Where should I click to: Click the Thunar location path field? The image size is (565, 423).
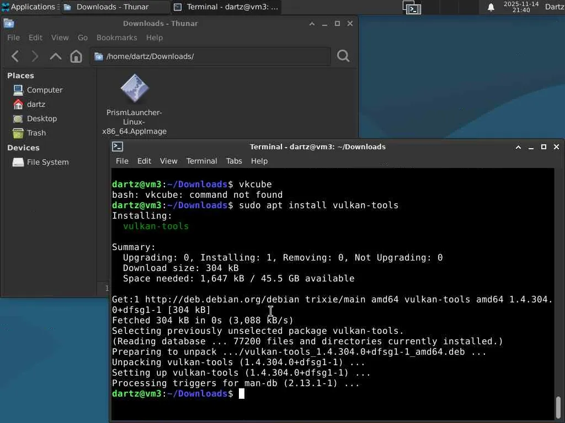coord(210,57)
